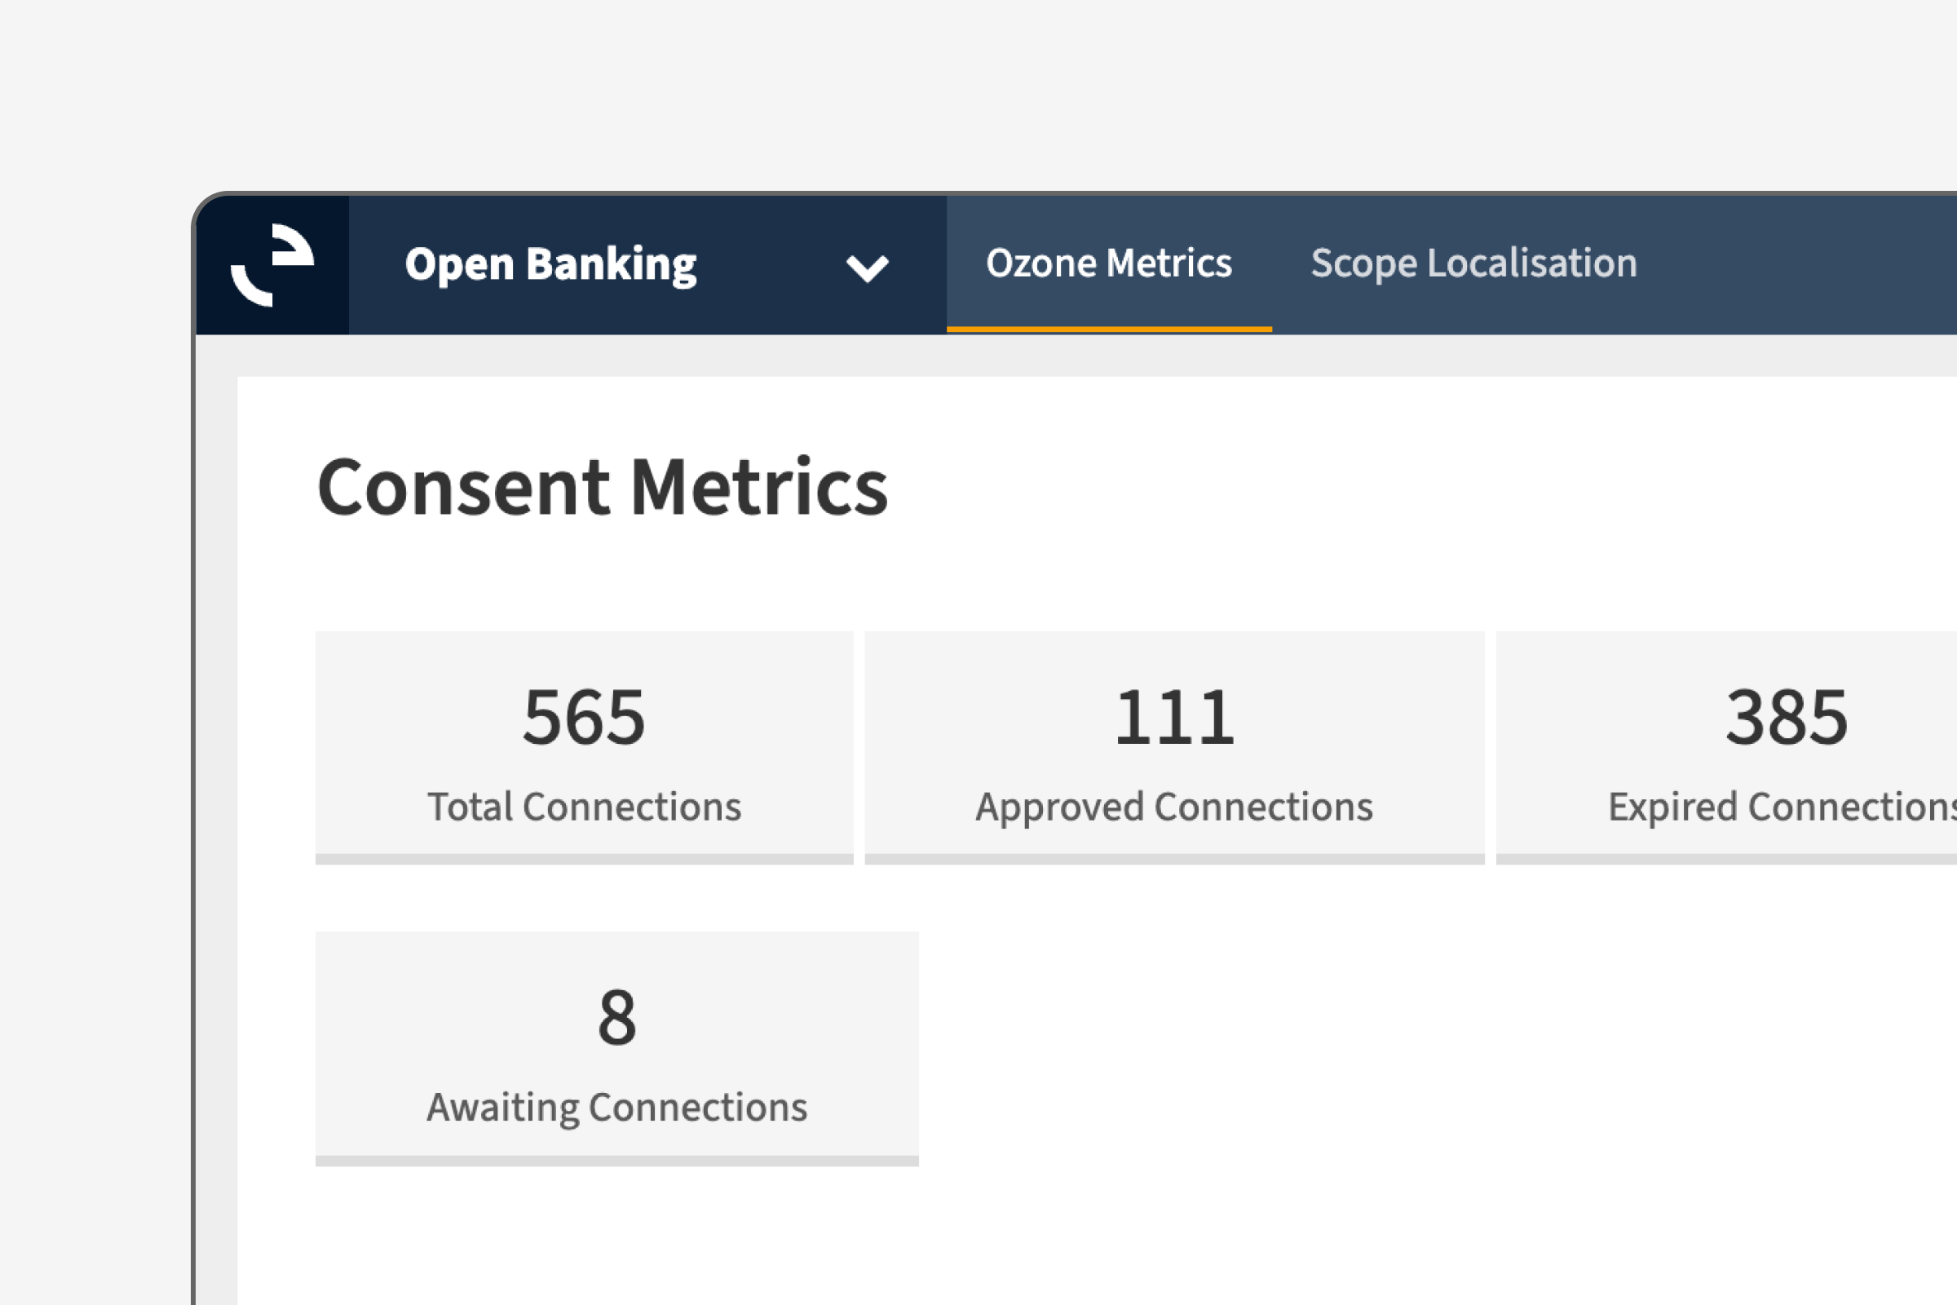Viewport: 1957px width, 1305px height.
Task: Expand the Open Banking dropdown chevron
Action: pos(866,268)
